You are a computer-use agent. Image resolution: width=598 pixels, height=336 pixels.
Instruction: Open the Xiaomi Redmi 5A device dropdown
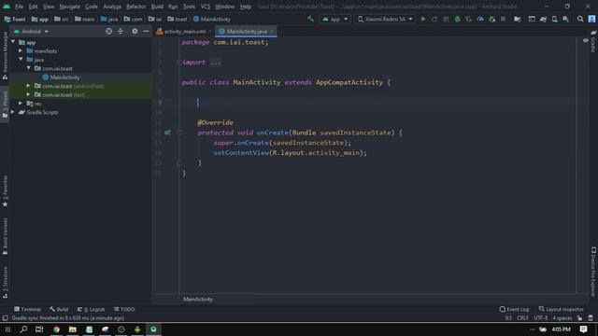coord(385,19)
